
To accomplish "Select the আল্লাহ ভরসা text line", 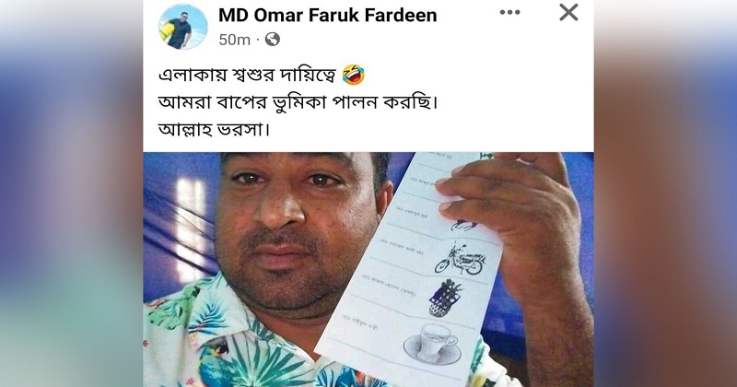I will point(215,129).
